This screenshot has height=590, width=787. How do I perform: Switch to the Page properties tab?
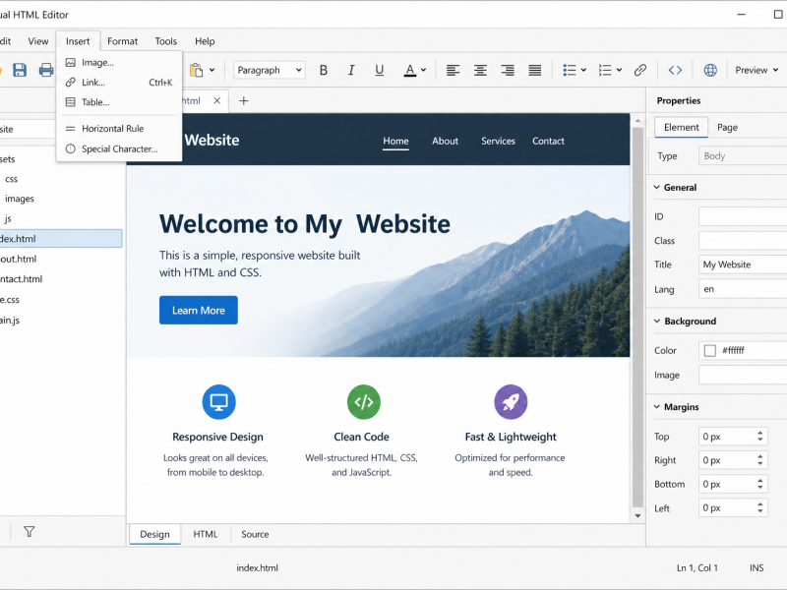pyautogui.click(x=727, y=128)
